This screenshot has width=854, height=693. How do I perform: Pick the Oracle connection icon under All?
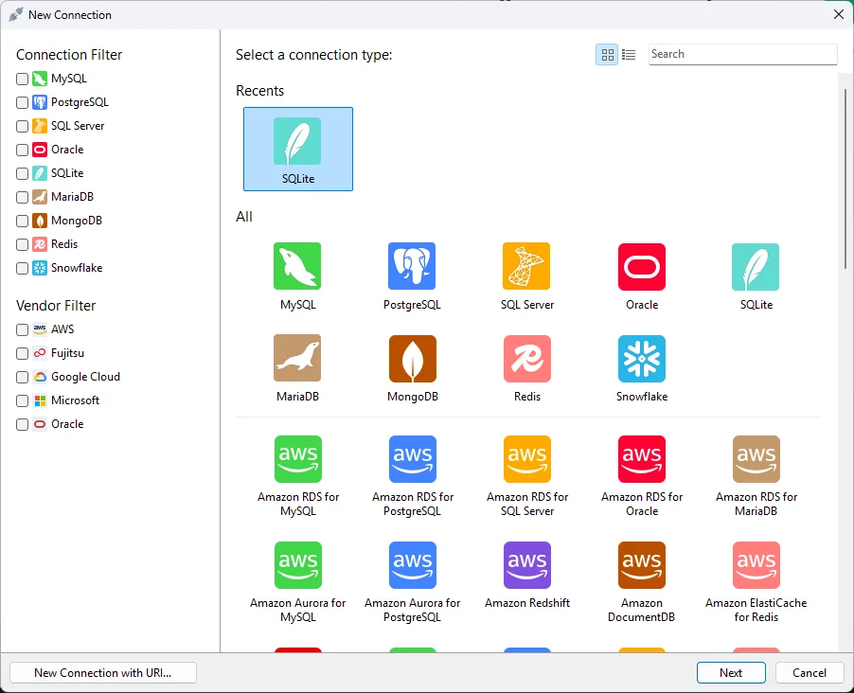[x=642, y=266]
